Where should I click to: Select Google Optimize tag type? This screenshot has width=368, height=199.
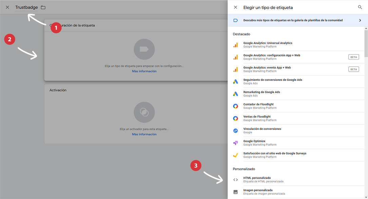(298, 143)
